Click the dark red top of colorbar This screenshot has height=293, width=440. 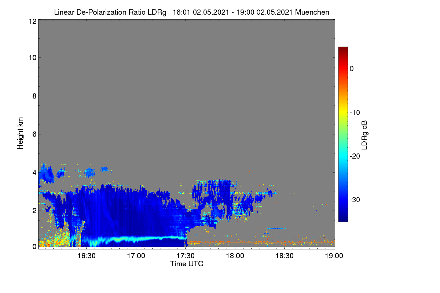pos(343,49)
